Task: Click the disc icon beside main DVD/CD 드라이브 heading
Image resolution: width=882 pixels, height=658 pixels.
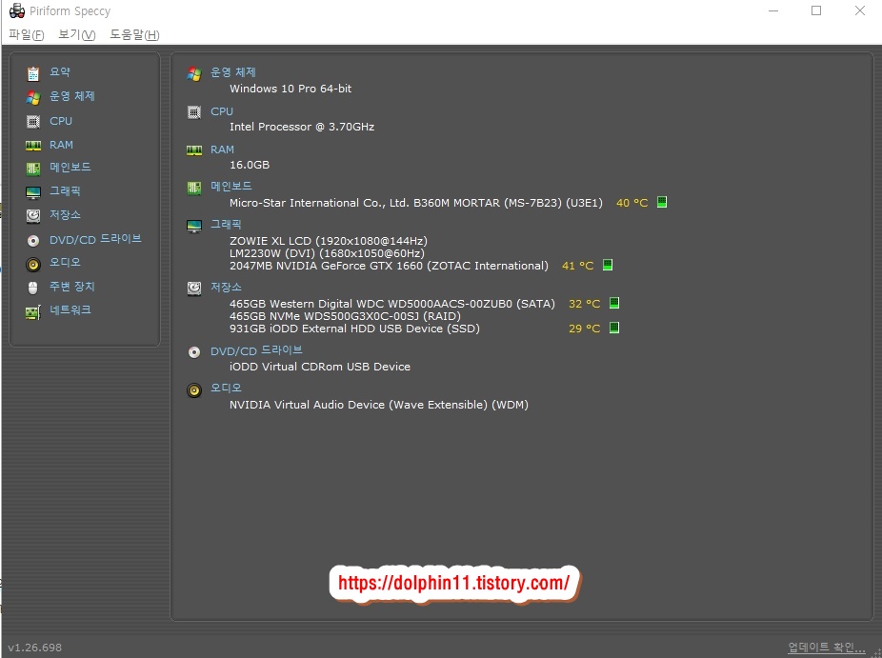Action: [x=194, y=352]
